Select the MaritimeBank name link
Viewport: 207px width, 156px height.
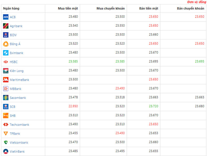pos(19,80)
